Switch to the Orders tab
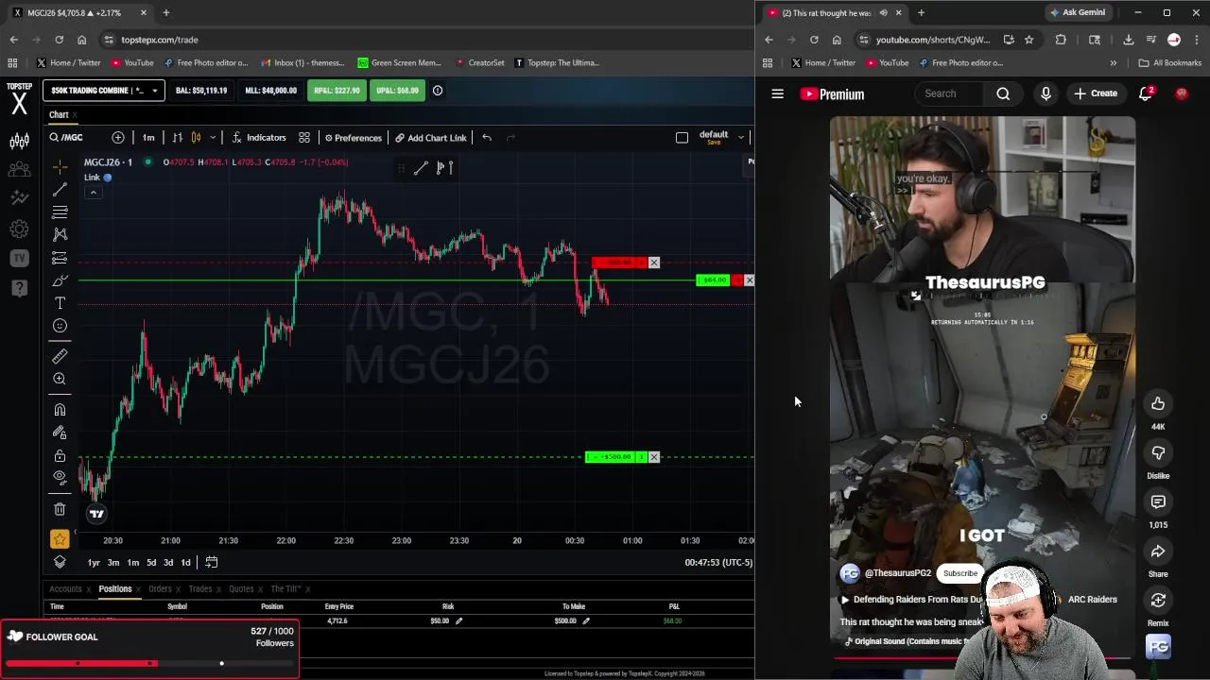The image size is (1210, 680). tap(160, 589)
